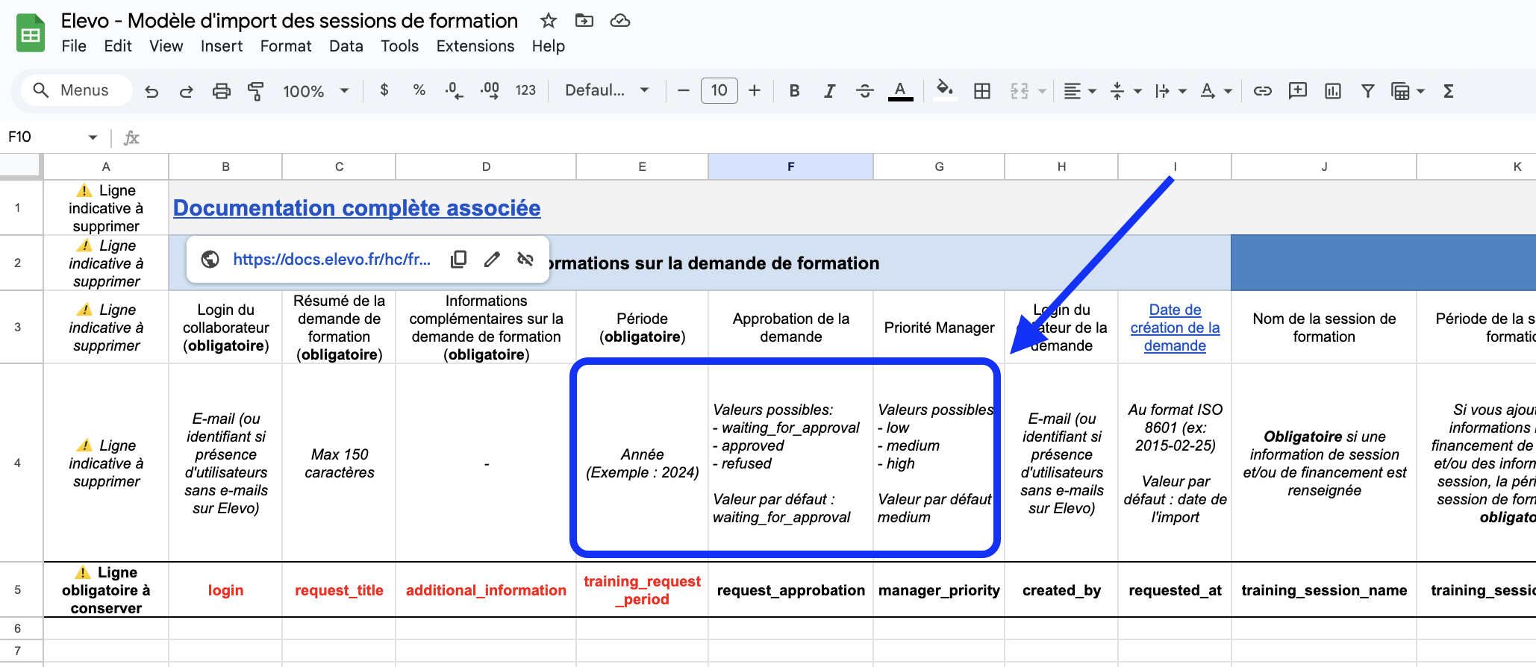1536x667 pixels.
Task: Open the functions sigma menu
Action: coord(1449,91)
